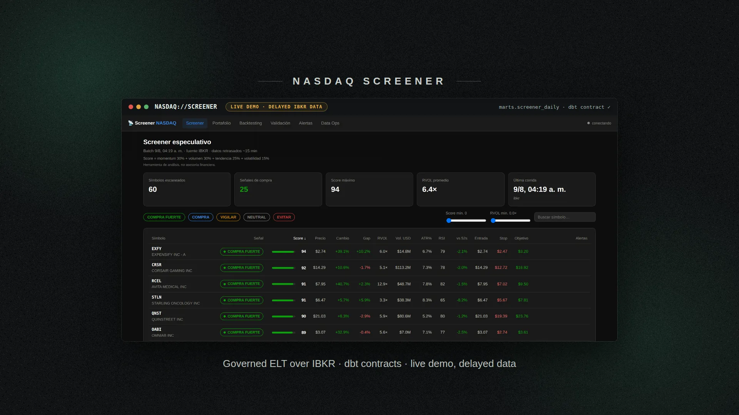Viewport: 739px width, 415px height.
Task: Toggle the VIGILAR filter chip
Action: 228,217
